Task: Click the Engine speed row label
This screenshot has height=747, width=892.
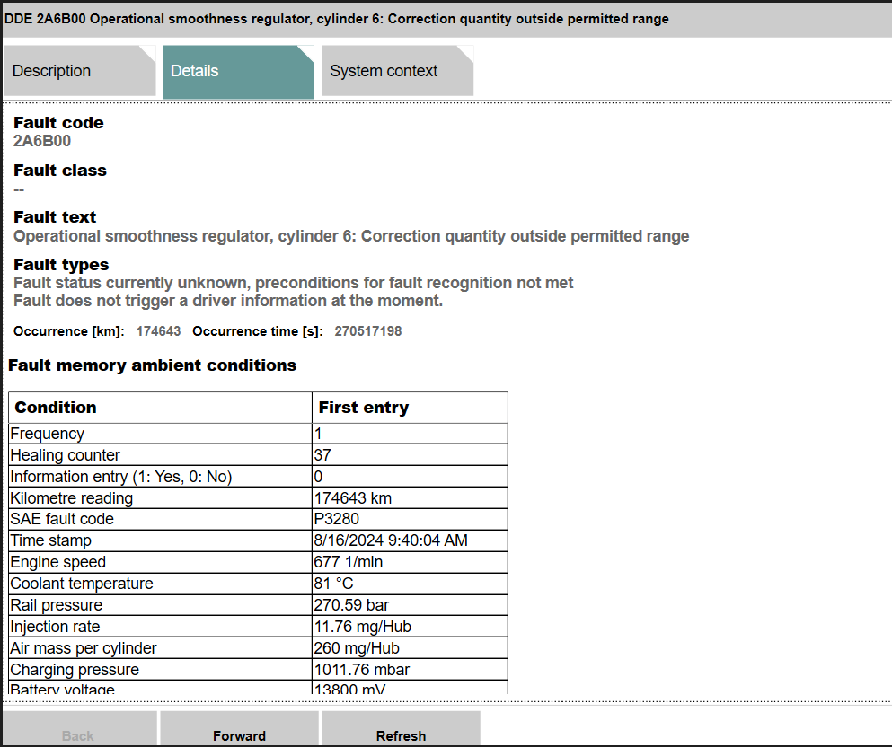Action: click(x=58, y=562)
